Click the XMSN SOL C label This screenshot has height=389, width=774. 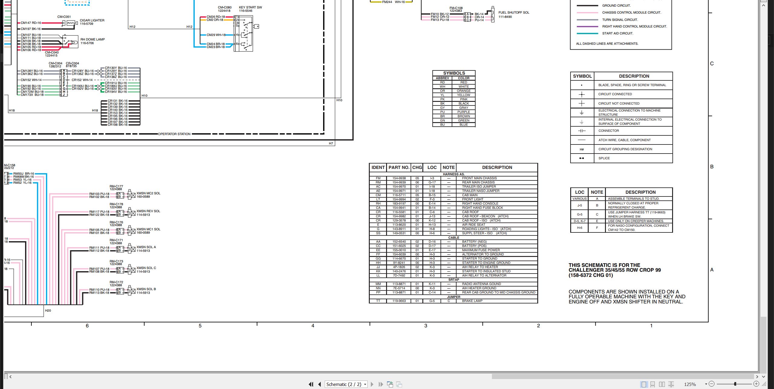pos(146,268)
